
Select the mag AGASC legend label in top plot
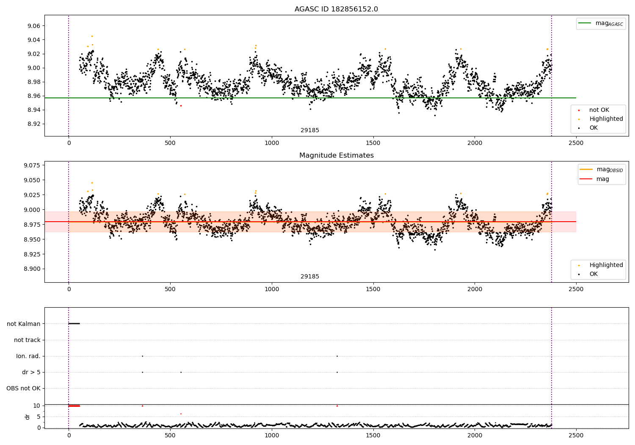point(609,23)
